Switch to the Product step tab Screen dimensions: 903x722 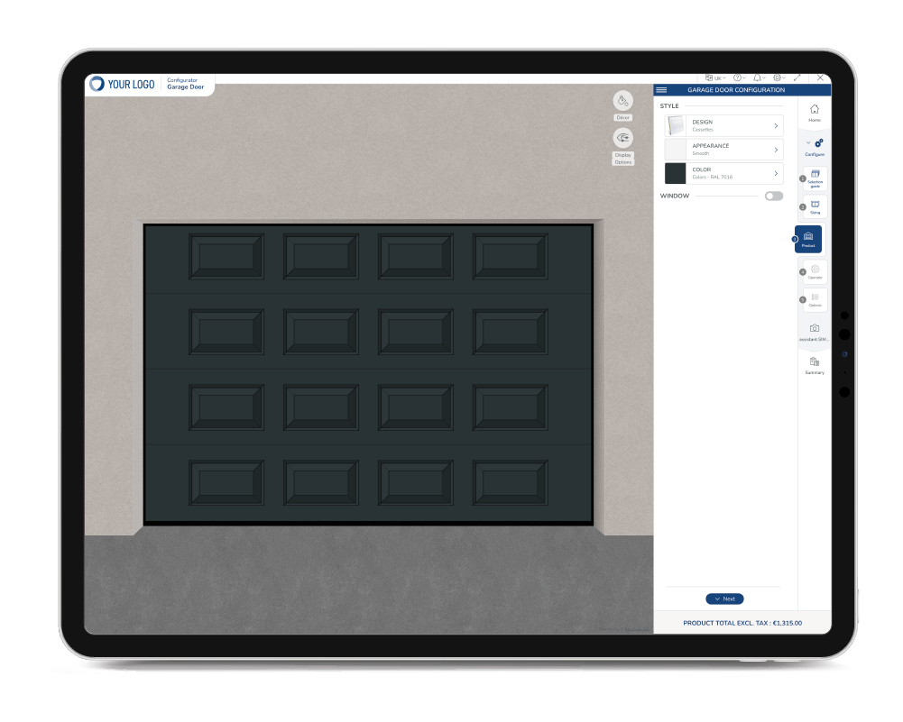pos(808,239)
